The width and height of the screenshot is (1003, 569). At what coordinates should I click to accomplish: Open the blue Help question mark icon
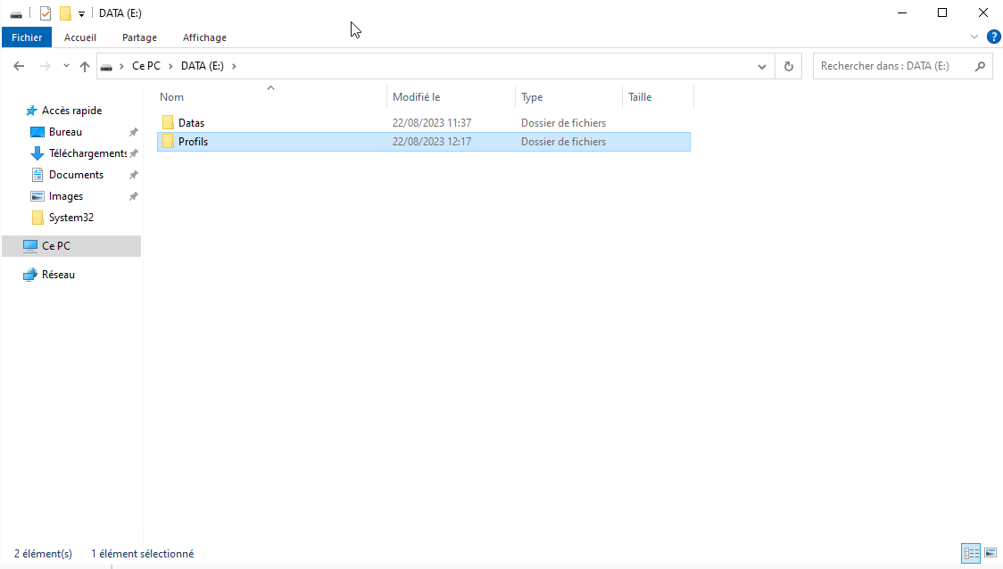(x=993, y=37)
